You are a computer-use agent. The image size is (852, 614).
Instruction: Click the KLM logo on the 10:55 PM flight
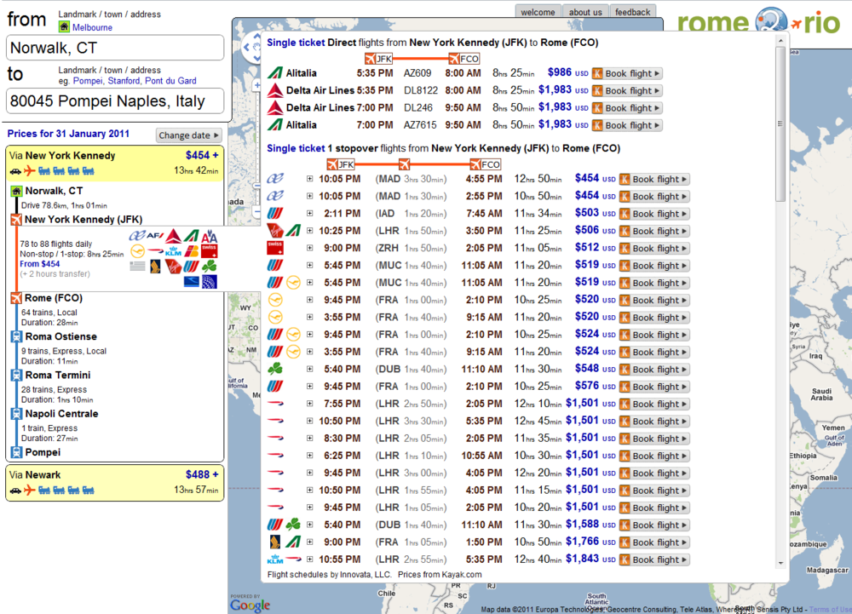coord(275,559)
